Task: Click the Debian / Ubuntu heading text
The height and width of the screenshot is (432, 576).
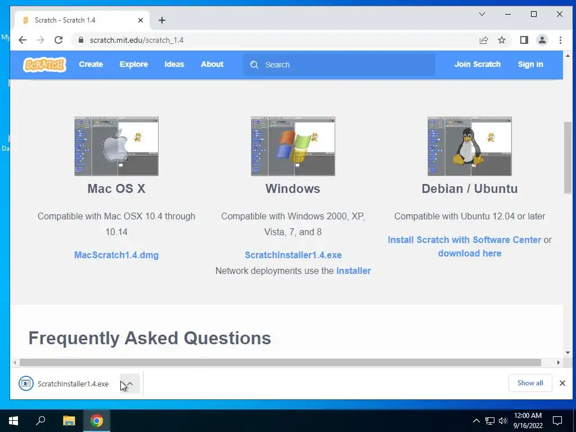Action: (x=470, y=189)
